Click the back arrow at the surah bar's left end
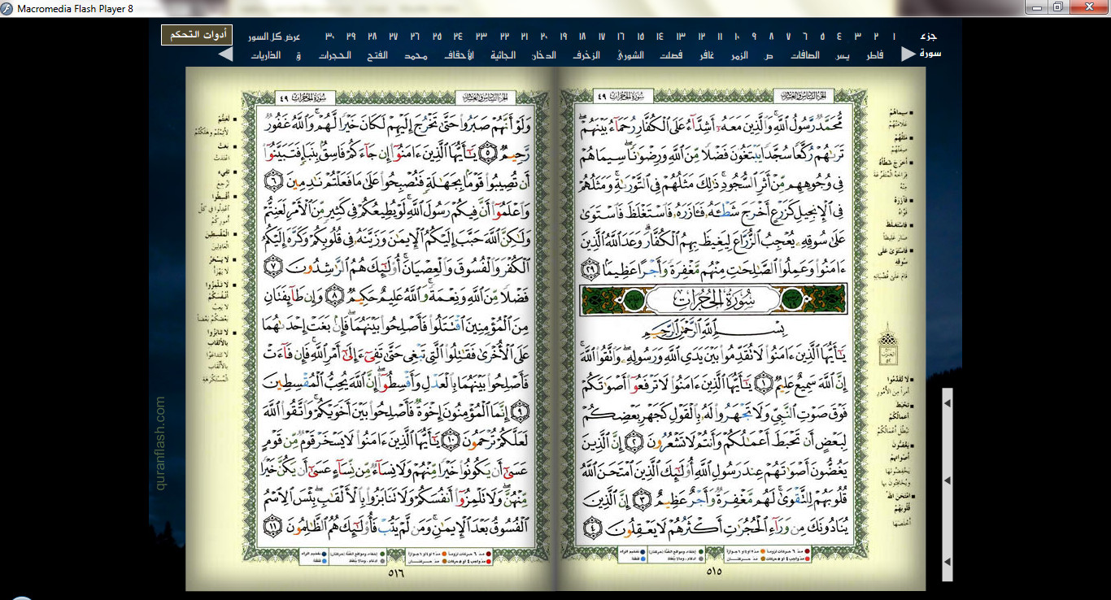The width and height of the screenshot is (1111, 600). (225, 54)
